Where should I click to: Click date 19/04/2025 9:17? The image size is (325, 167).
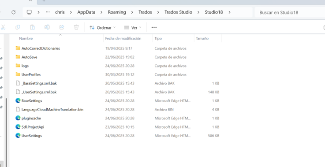coord(119,48)
